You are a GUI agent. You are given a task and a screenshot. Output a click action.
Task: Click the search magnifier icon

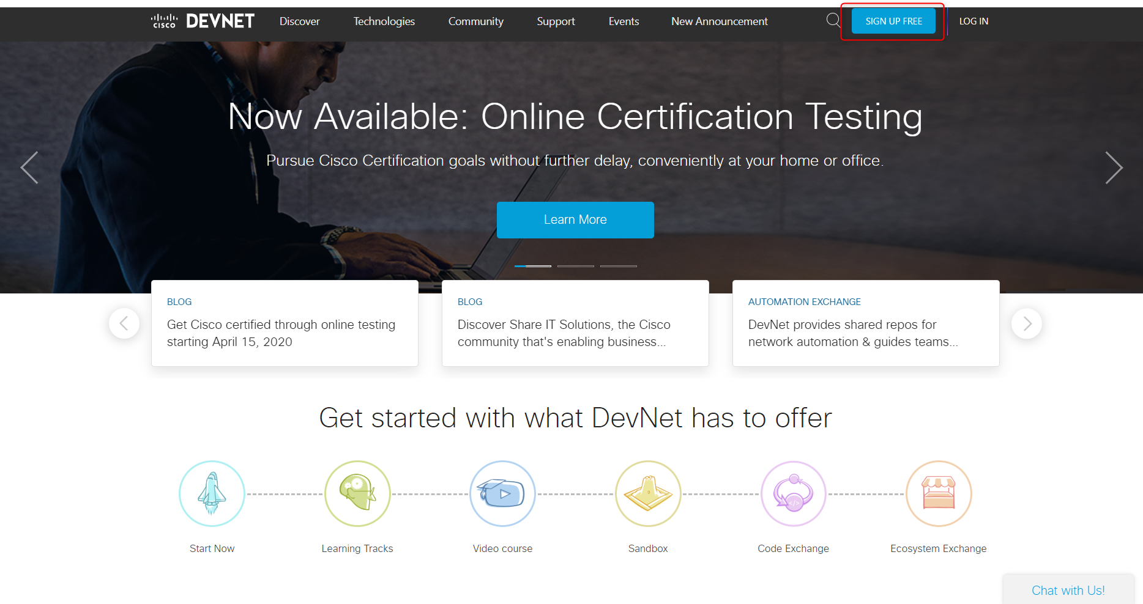[x=833, y=20]
